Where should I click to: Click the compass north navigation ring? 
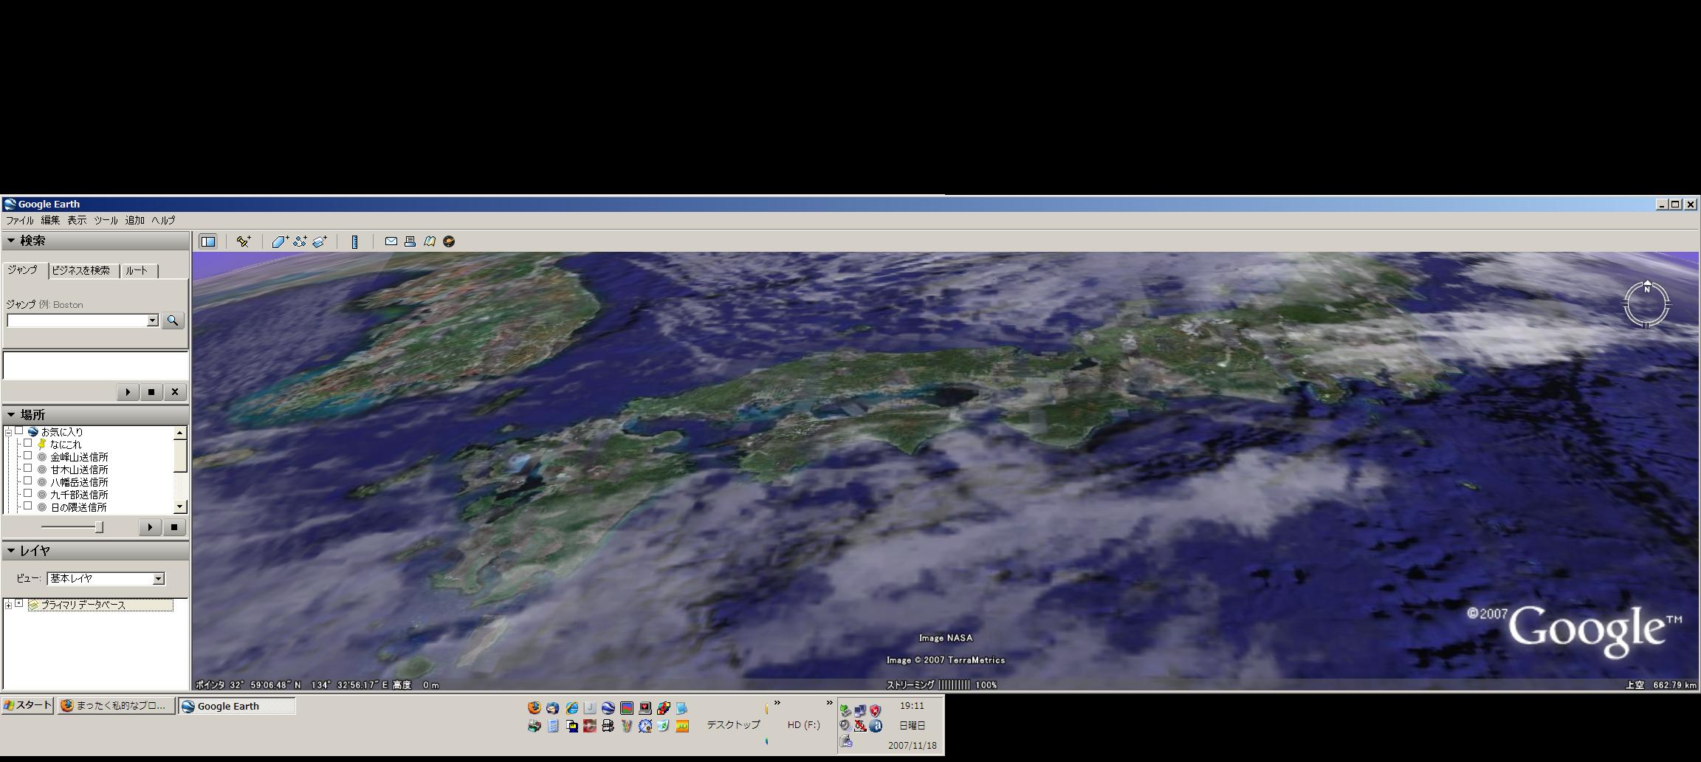pos(1646,303)
